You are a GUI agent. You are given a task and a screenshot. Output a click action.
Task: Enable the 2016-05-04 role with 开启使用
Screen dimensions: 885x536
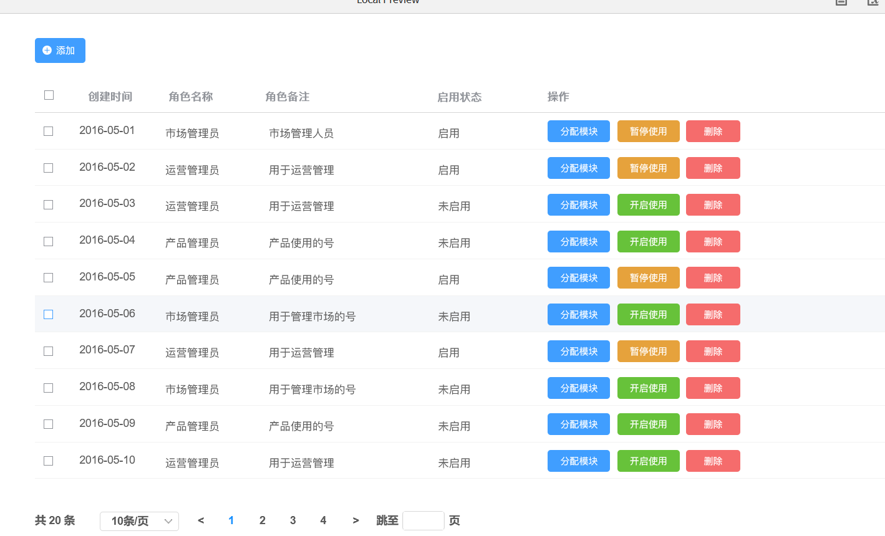pyautogui.click(x=649, y=242)
